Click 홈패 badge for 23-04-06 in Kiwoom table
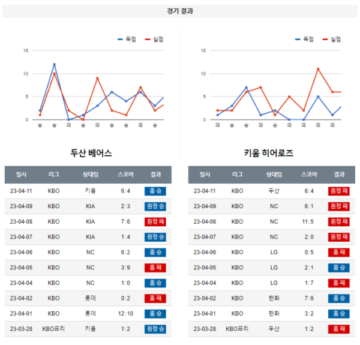360x345 pixels. (339, 252)
